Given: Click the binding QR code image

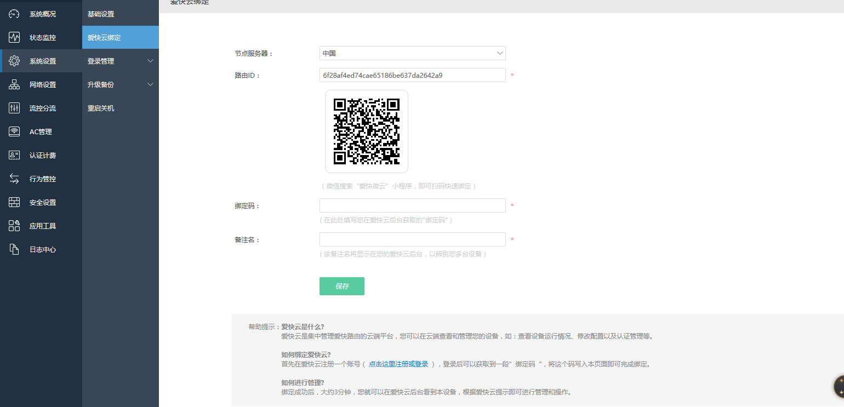Looking at the screenshot, I should pyautogui.click(x=367, y=131).
